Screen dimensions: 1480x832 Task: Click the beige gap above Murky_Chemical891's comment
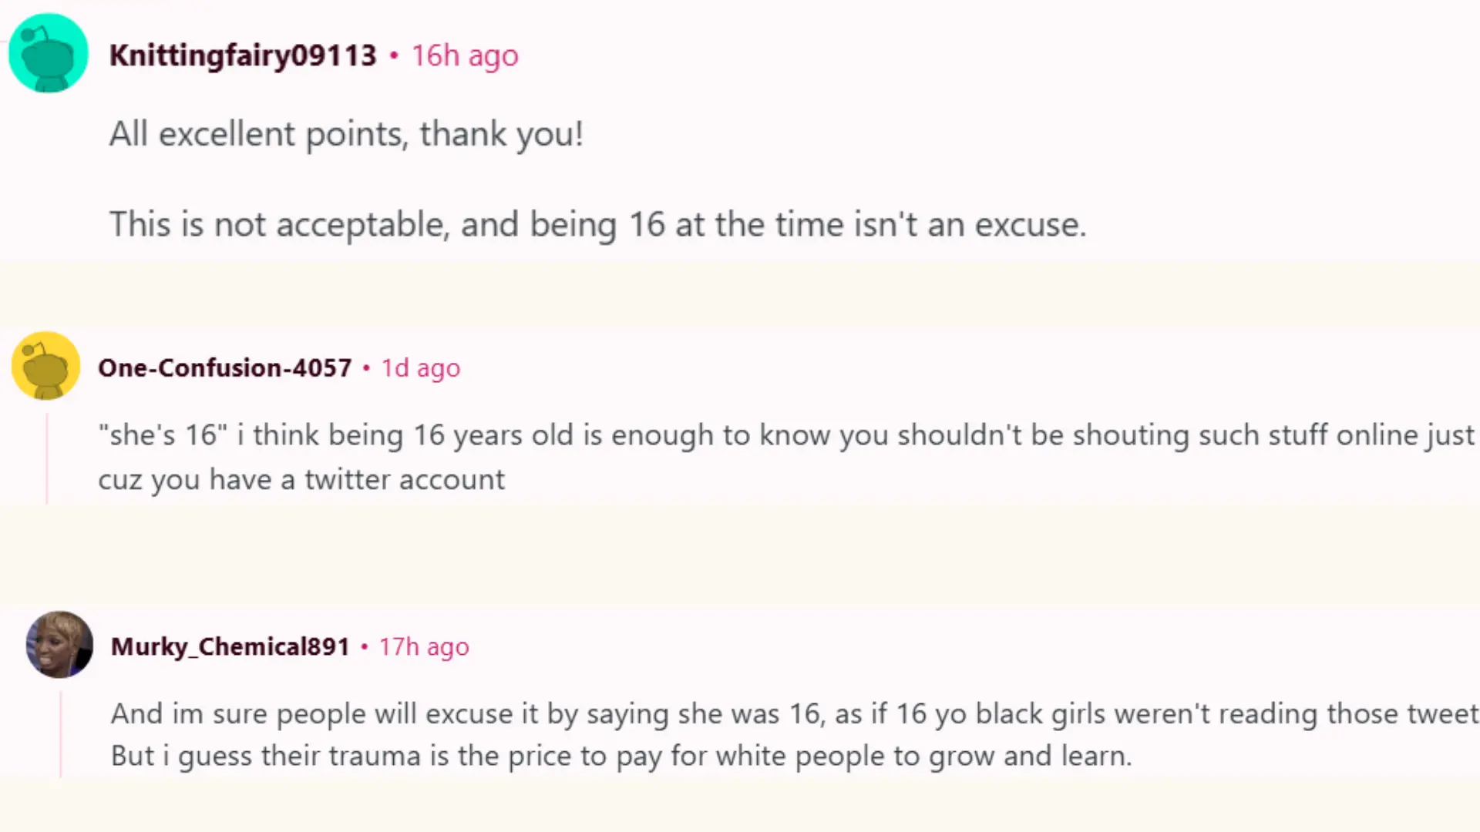point(740,555)
